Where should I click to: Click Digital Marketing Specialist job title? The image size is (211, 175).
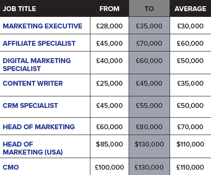pyautogui.click(x=37, y=65)
